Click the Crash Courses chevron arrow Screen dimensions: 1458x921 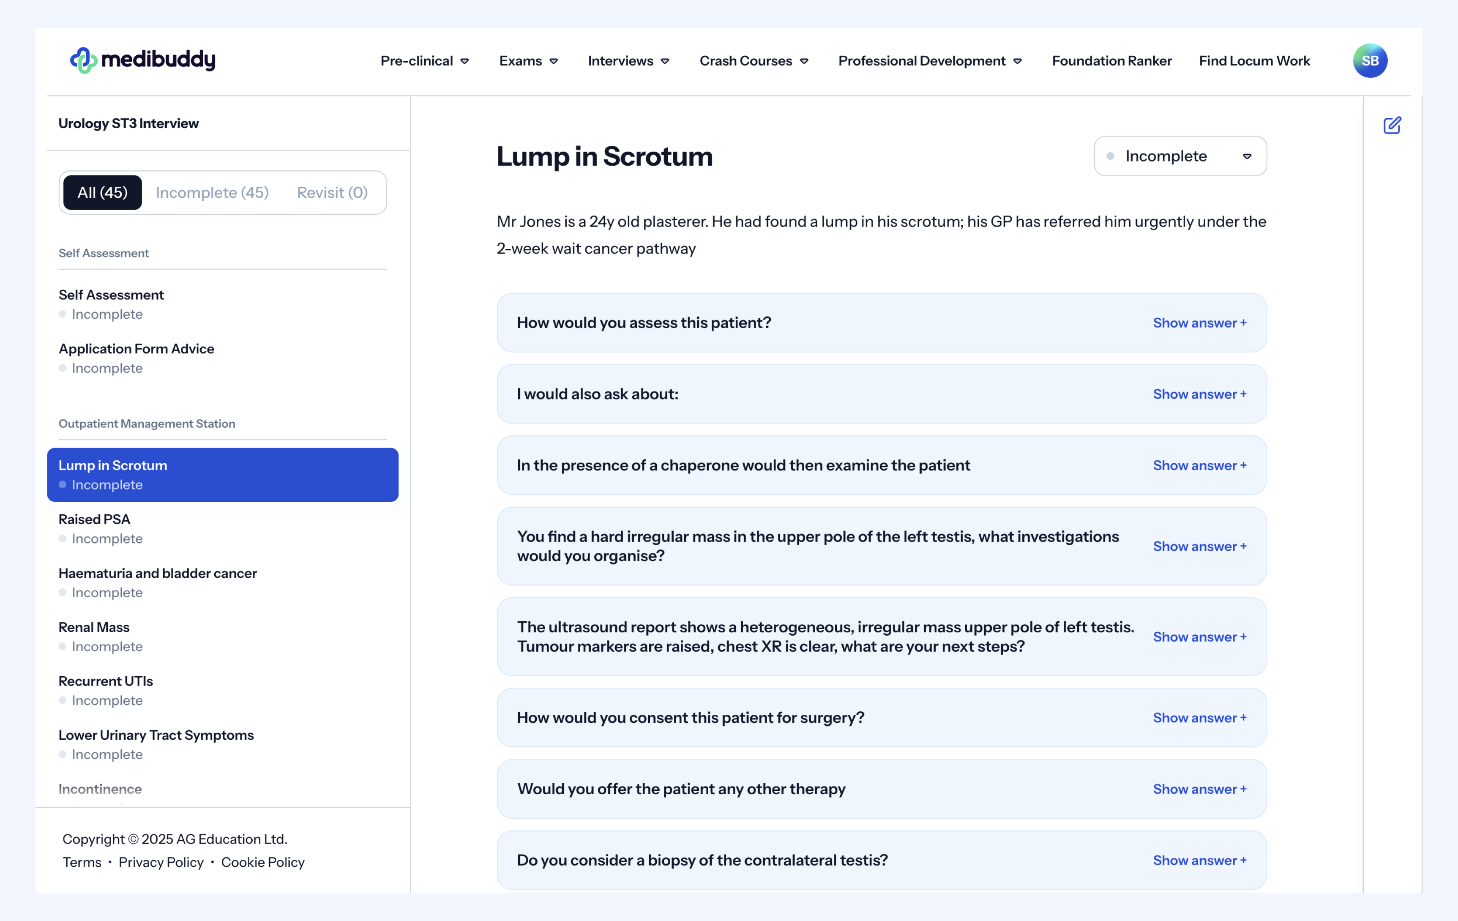coord(804,61)
